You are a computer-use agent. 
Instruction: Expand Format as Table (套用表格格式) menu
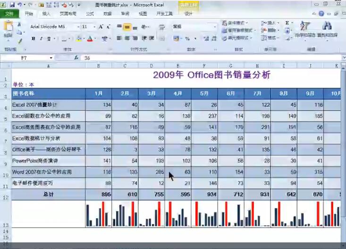pos(239,31)
